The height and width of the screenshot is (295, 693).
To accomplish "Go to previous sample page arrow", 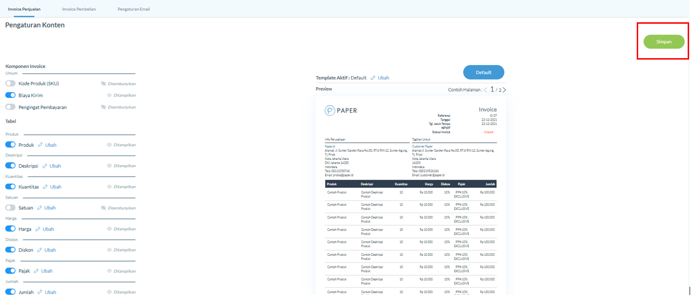I will tap(486, 90).
